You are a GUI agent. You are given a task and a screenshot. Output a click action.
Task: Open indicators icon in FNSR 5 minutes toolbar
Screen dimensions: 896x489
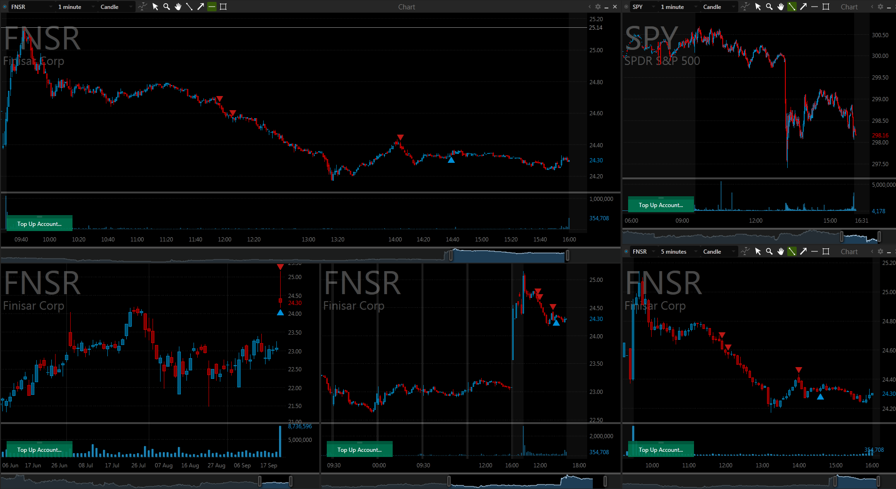coord(745,251)
